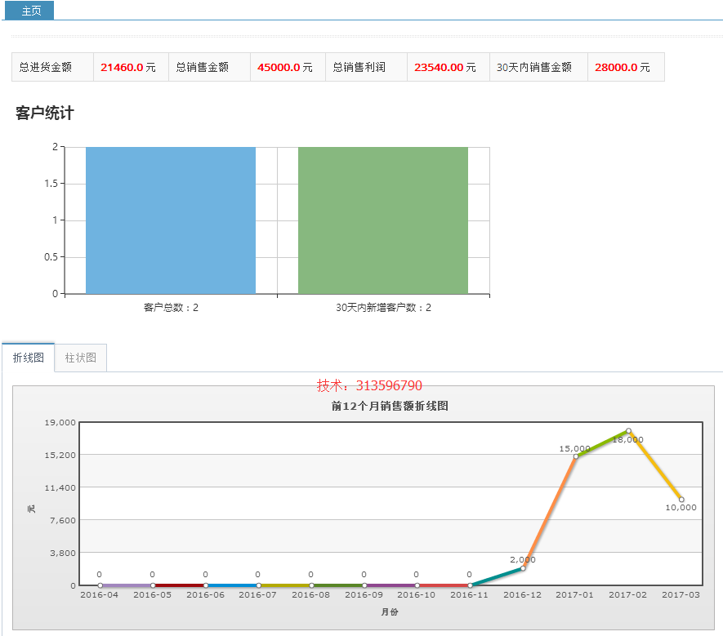
Task: Click the 2016-04 x-axis label
Action: point(99,595)
